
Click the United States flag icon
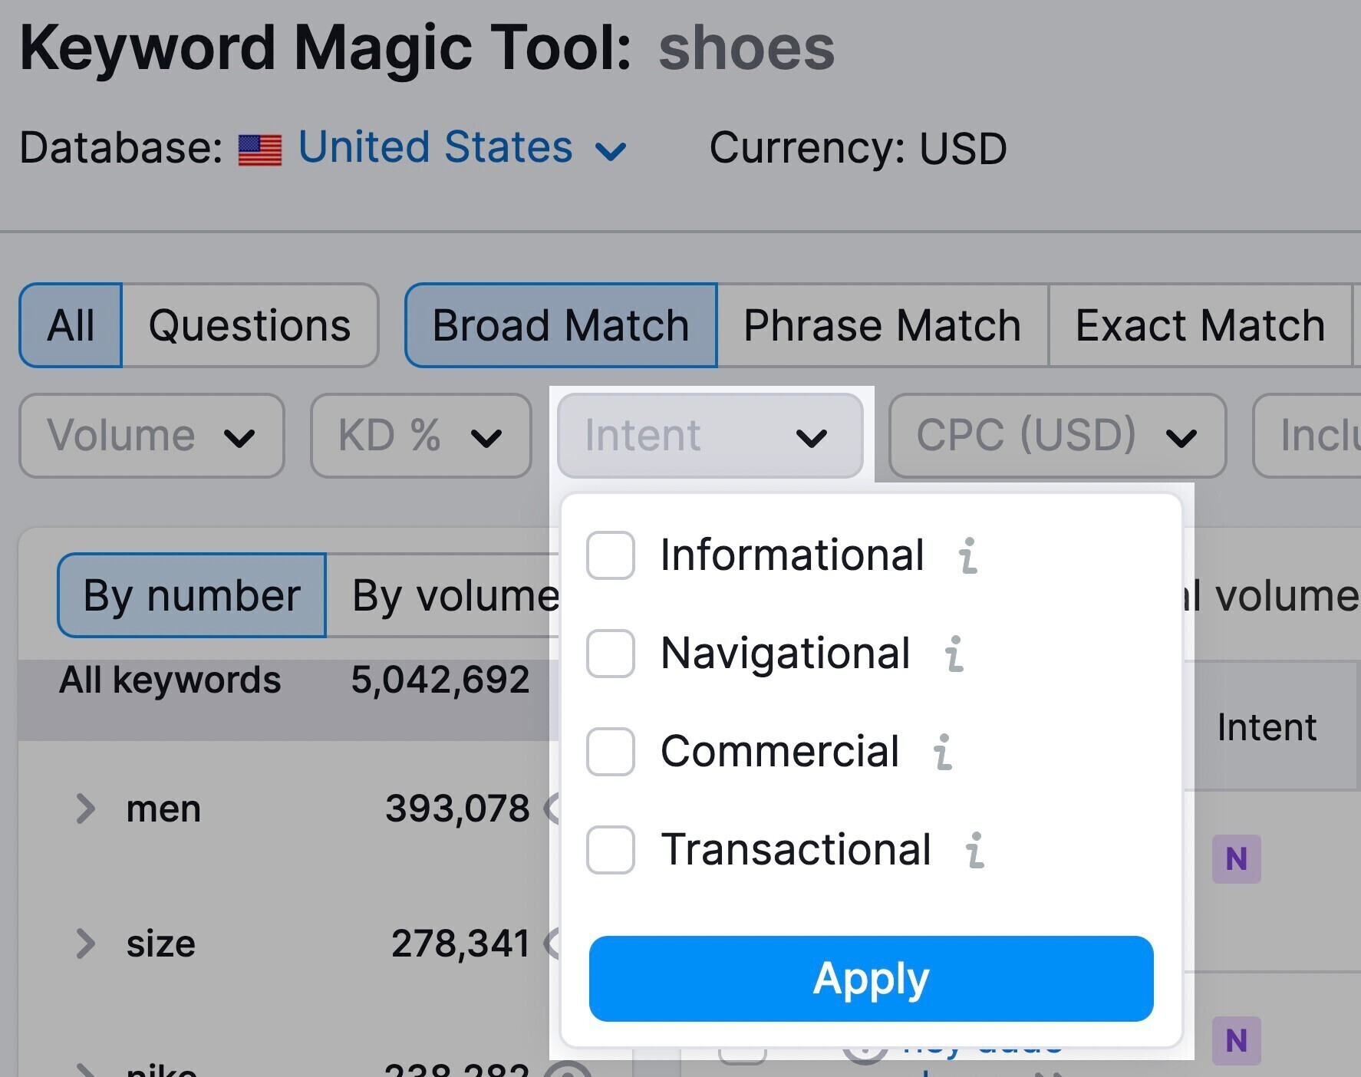pos(260,150)
